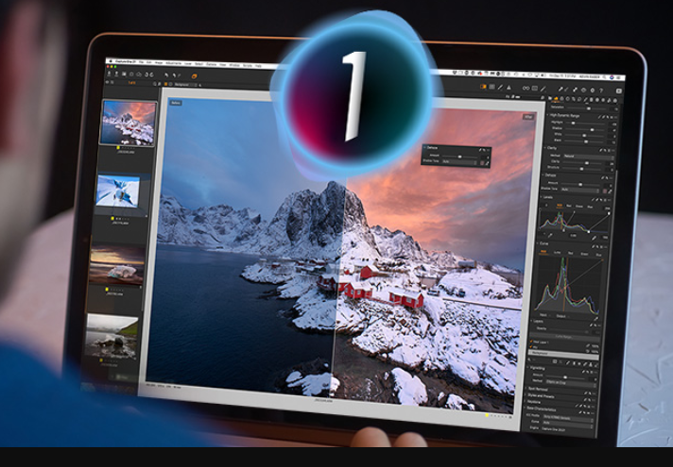The width and height of the screenshot is (673, 467).
Task: Click the After label on the viewer
Action: (x=528, y=117)
